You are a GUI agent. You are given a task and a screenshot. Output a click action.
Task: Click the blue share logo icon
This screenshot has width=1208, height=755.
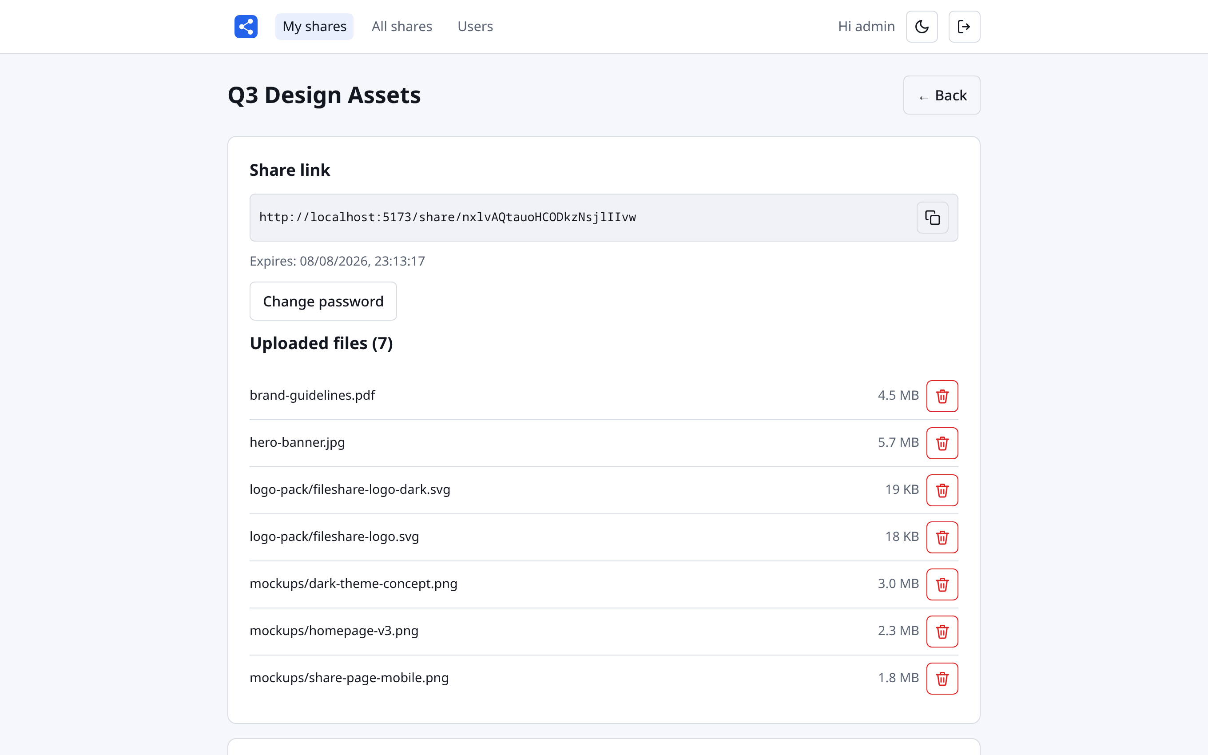246,27
